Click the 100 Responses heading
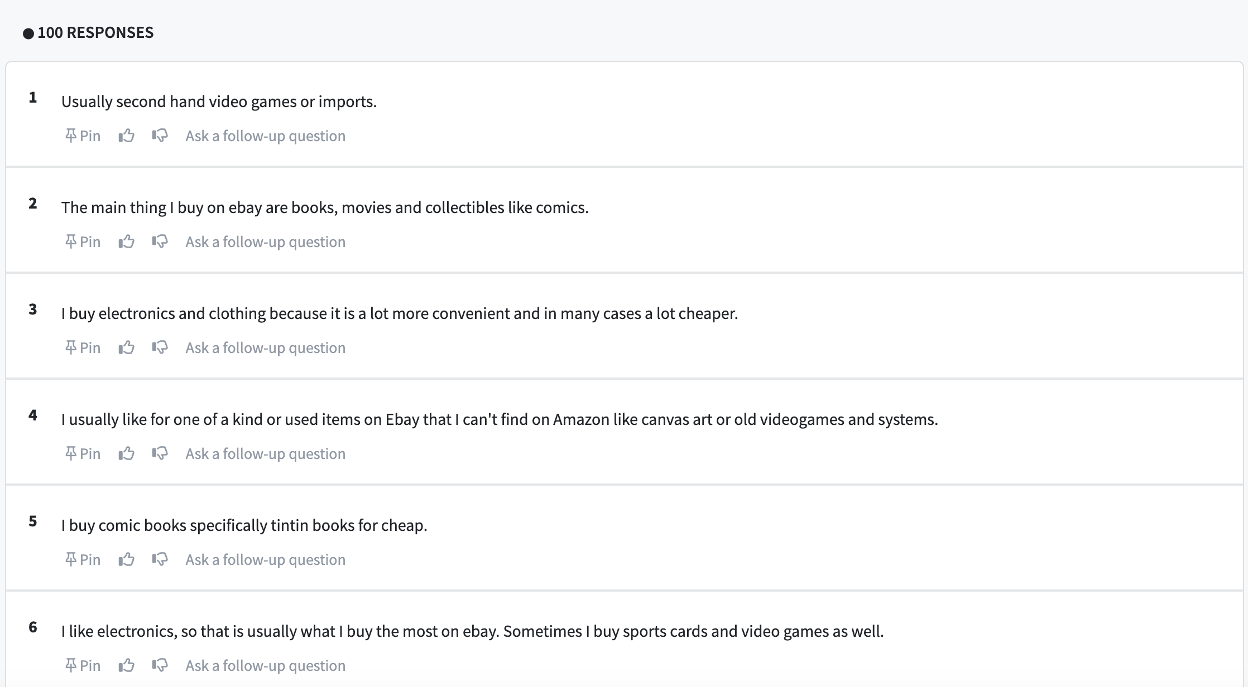This screenshot has height=687, width=1248. [x=95, y=32]
